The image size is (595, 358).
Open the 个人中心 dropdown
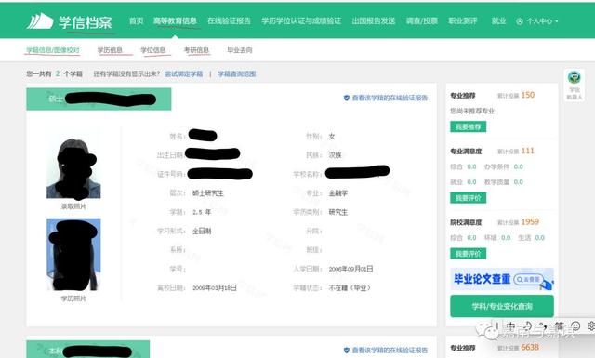pos(537,21)
